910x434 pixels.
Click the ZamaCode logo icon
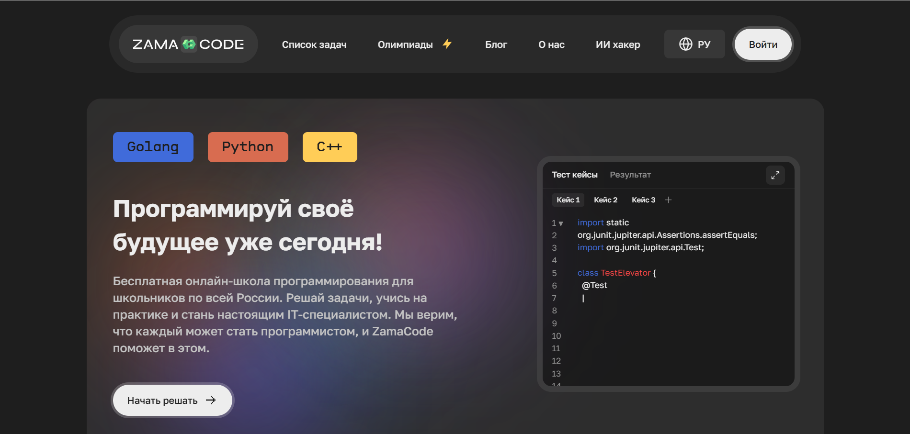189,45
